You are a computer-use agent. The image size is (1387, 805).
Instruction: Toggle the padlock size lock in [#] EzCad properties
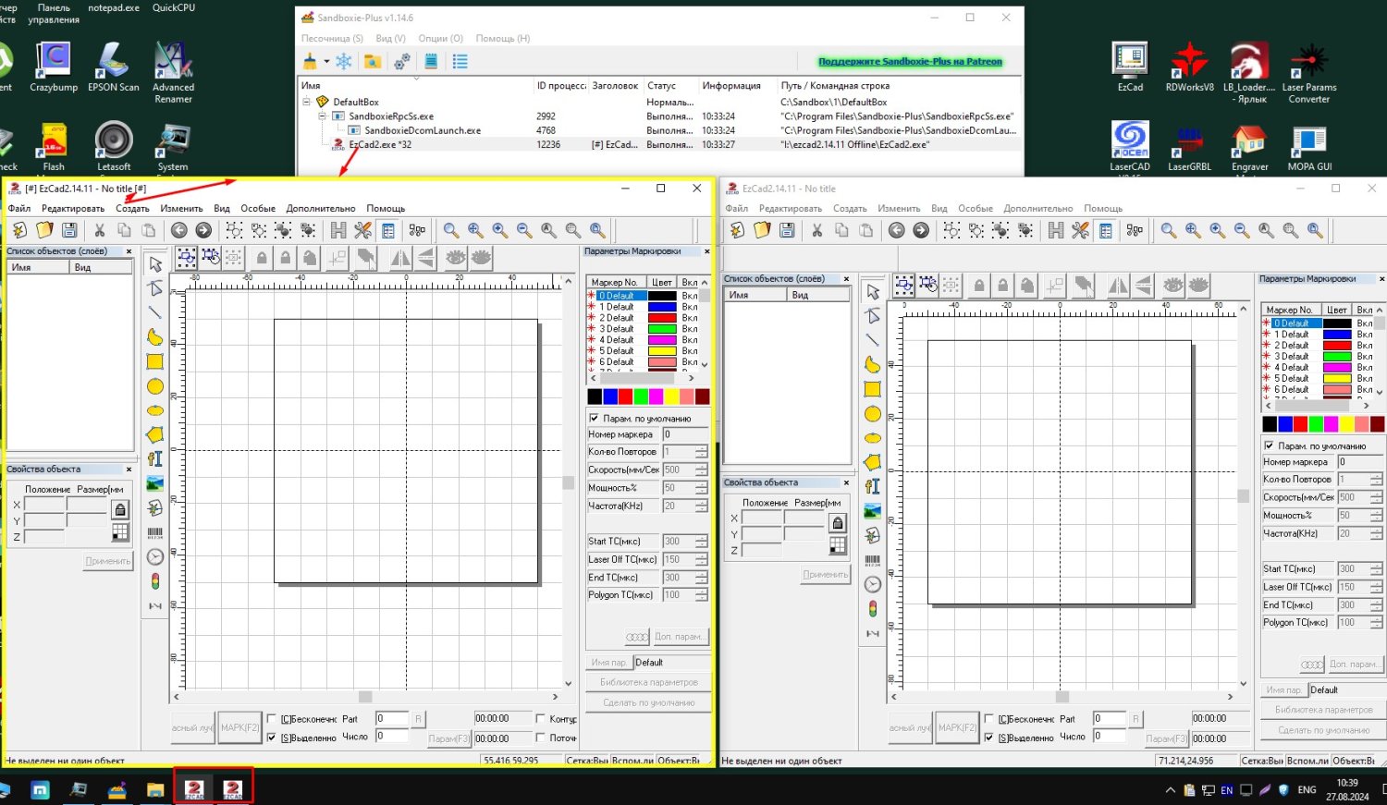pyautogui.click(x=120, y=509)
